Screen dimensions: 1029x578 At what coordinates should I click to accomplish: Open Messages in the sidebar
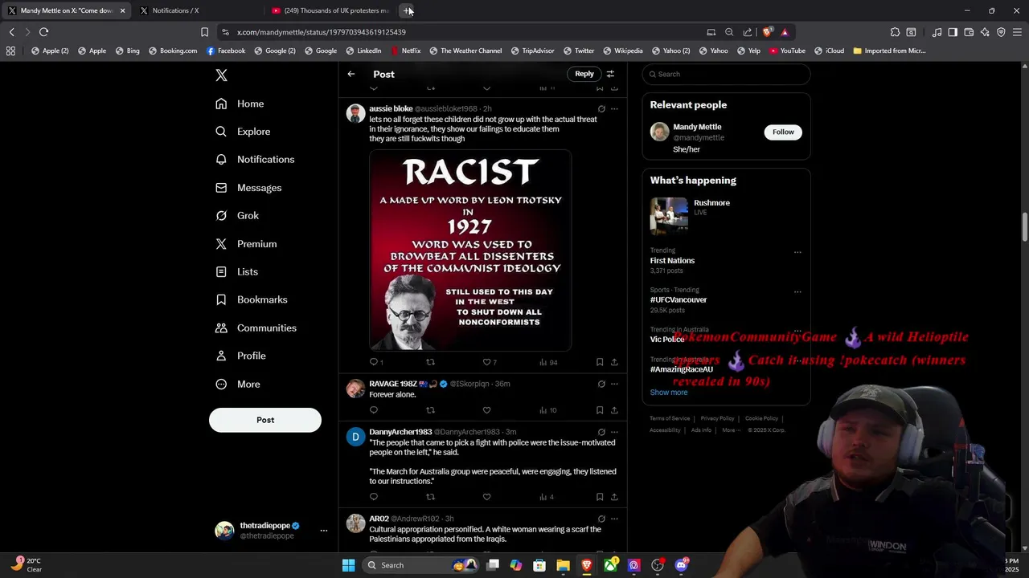[248, 188]
